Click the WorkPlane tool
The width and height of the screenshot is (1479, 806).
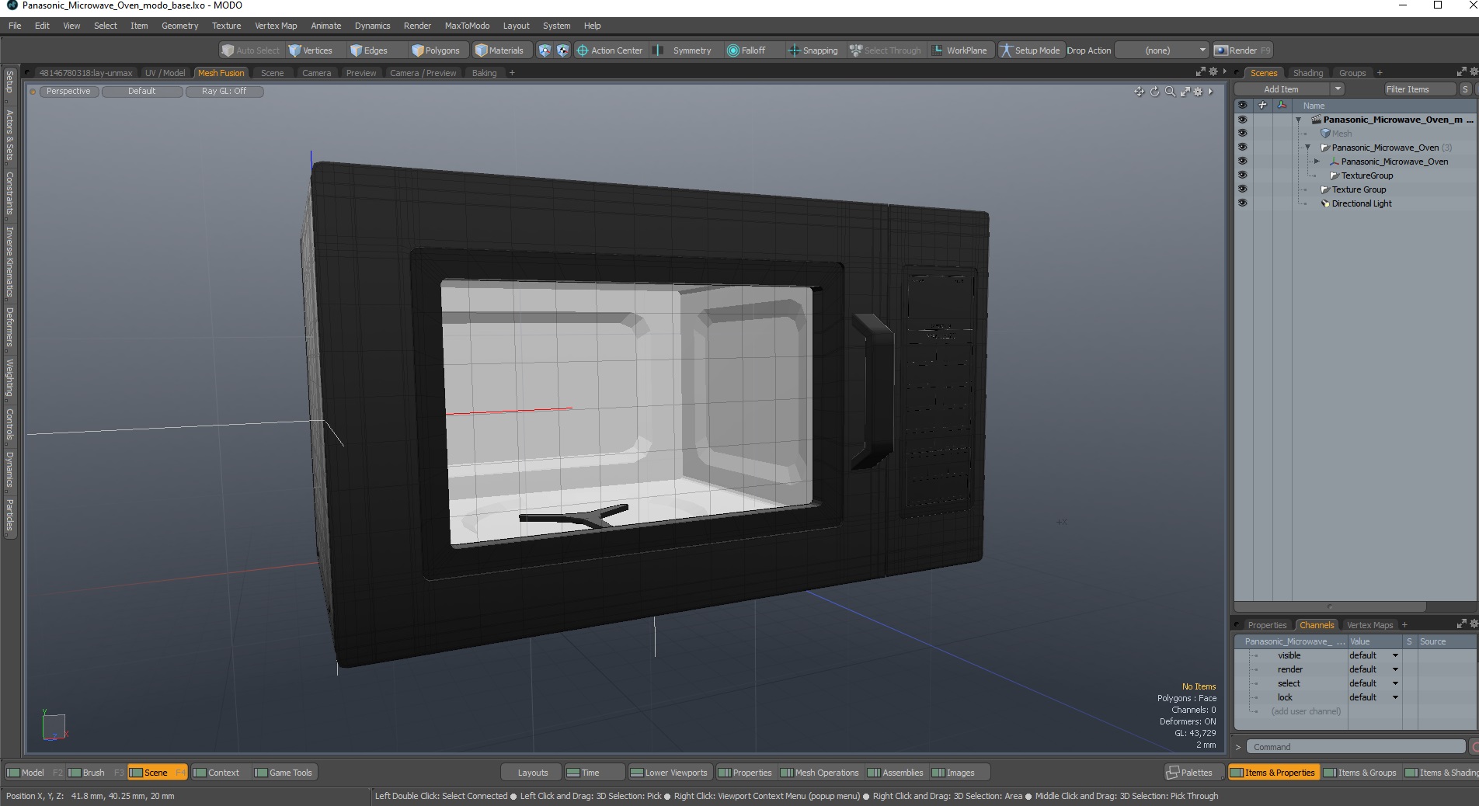[x=959, y=50]
